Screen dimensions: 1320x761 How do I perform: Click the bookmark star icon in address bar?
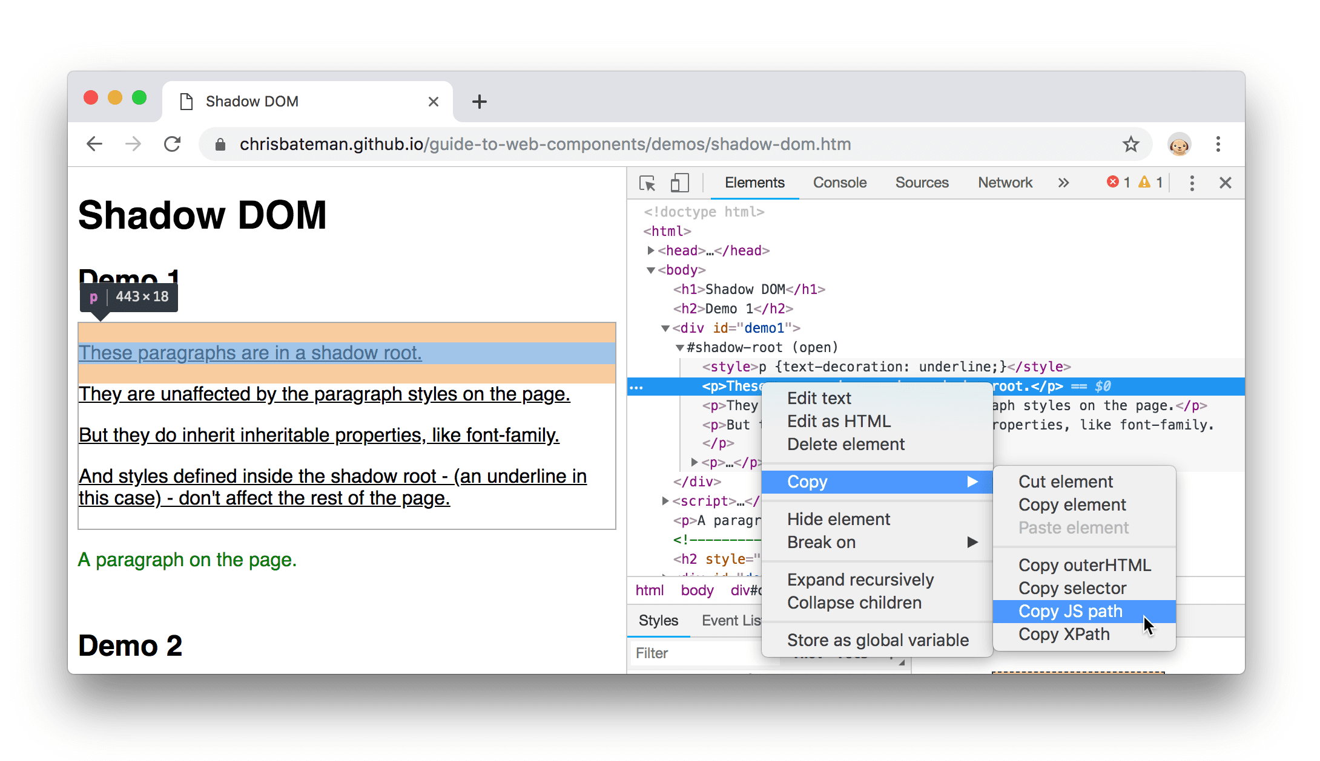pos(1132,144)
